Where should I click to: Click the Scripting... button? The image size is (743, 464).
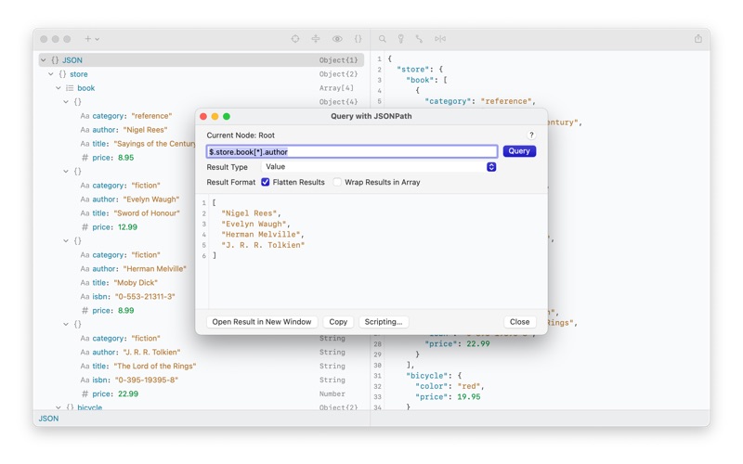384,322
